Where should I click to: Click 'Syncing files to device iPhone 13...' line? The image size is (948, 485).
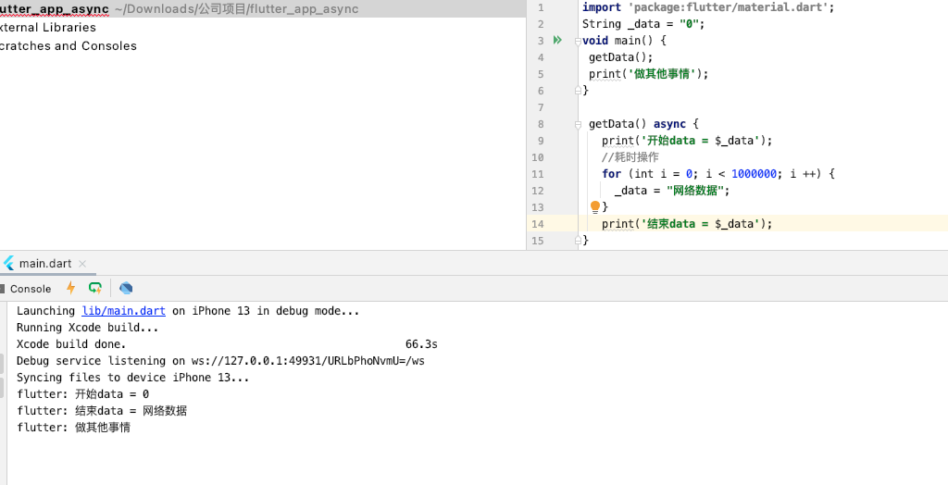tap(133, 378)
